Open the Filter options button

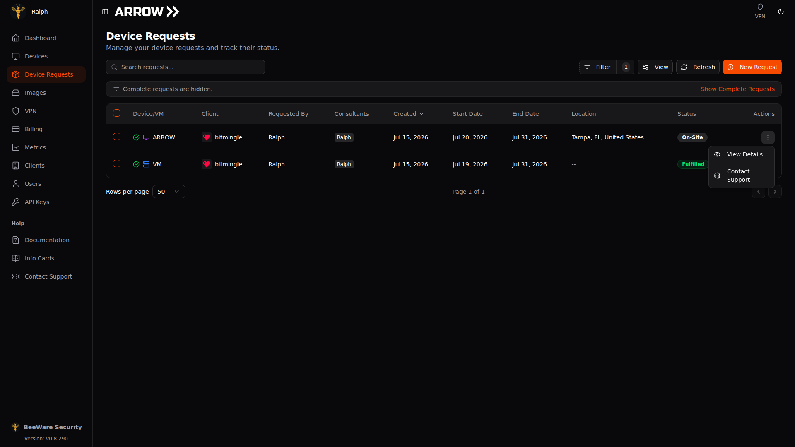coord(597,67)
